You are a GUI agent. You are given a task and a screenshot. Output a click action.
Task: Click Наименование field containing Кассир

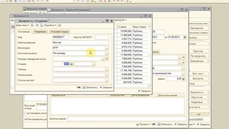pos(81,43)
